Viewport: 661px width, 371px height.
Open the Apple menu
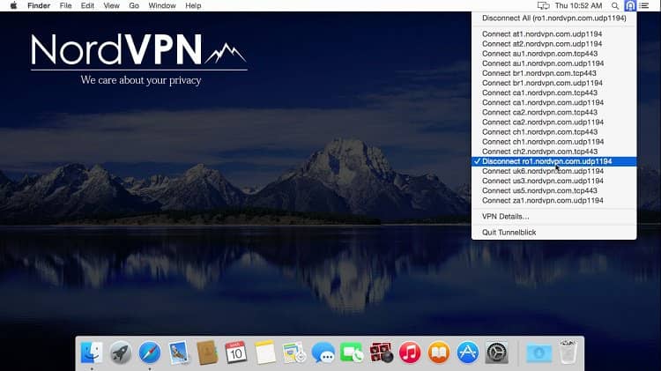(x=13, y=5)
